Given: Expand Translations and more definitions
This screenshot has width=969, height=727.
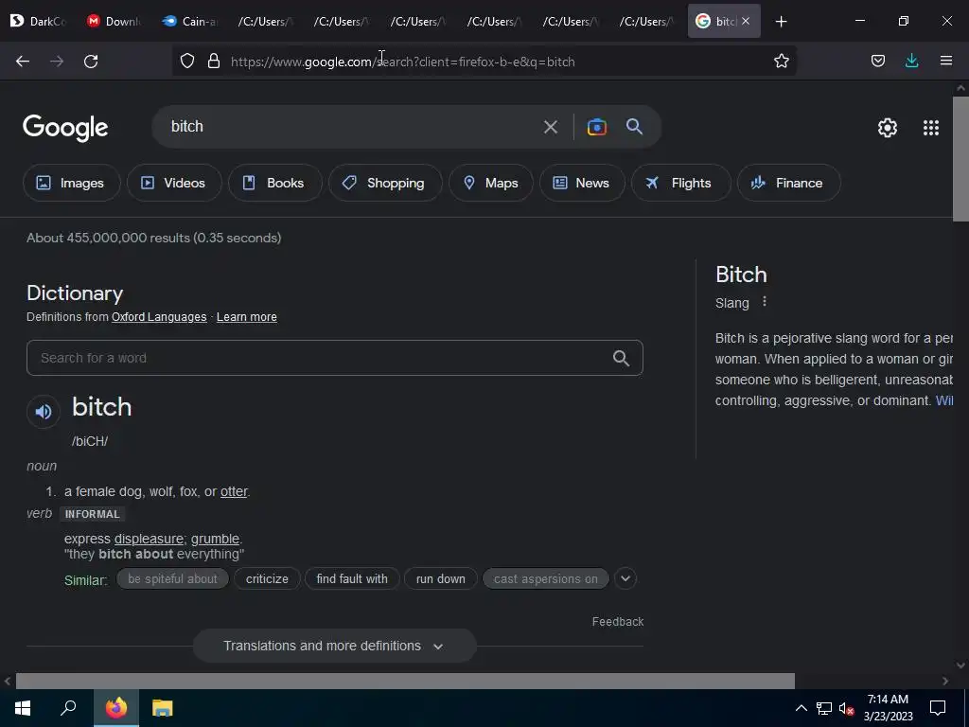Looking at the screenshot, I should click(334, 646).
